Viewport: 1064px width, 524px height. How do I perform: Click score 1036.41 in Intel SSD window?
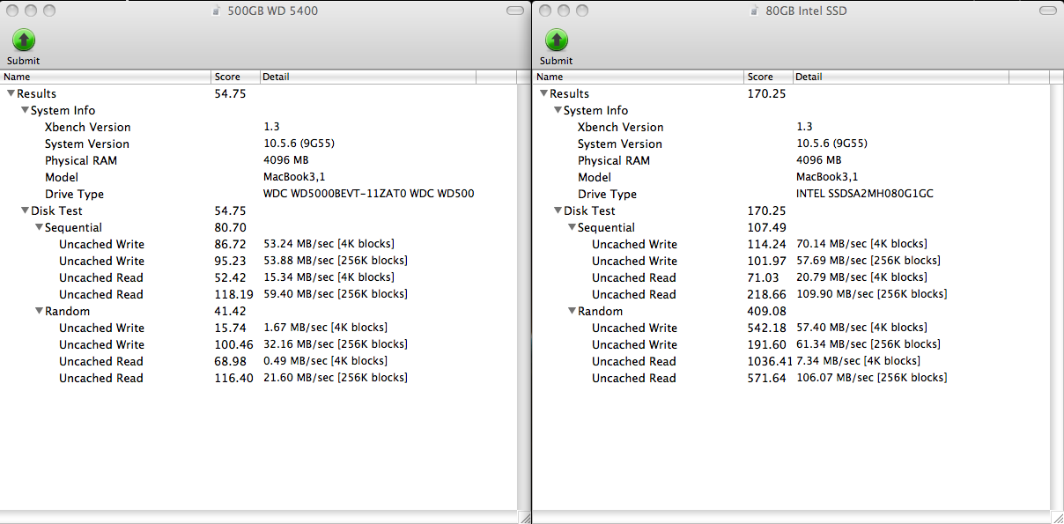pos(770,361)
